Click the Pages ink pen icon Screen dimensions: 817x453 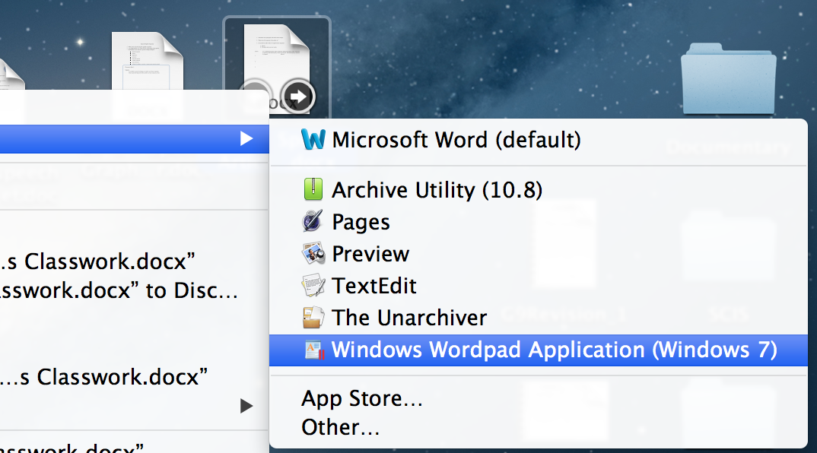[313, 221]
